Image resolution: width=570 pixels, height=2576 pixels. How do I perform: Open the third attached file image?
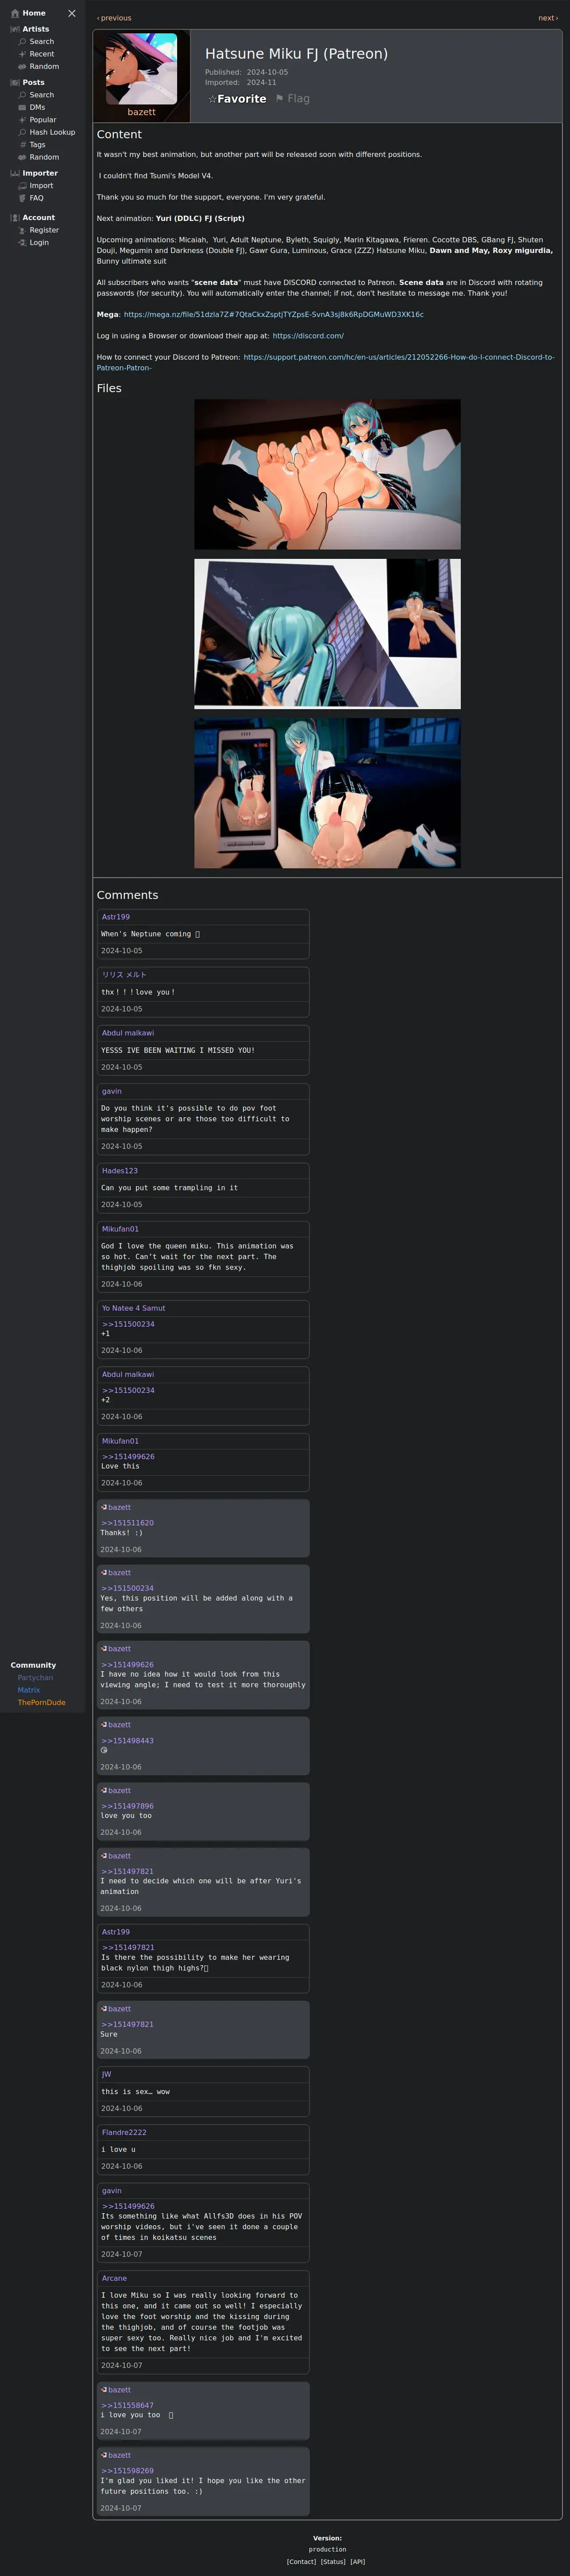coord(328,793)
